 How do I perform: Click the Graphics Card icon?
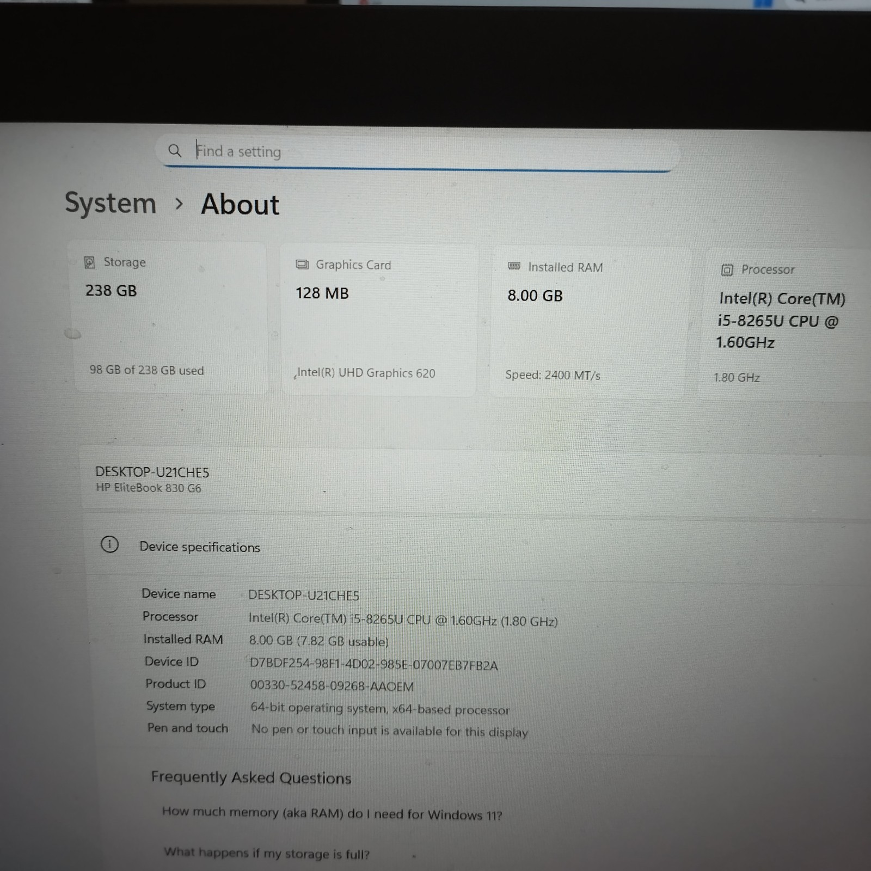pyautogui.click(x=302, y=265)
